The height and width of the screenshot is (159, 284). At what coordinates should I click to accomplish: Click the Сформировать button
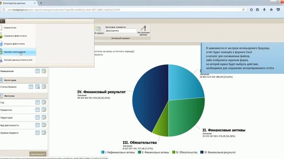pyautogui.click(x=38, y=154)
